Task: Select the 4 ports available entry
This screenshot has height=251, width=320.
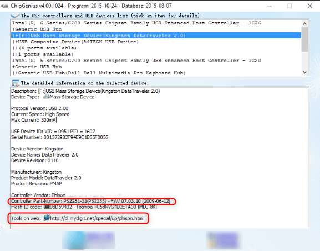Action: (x=156, y=48)
